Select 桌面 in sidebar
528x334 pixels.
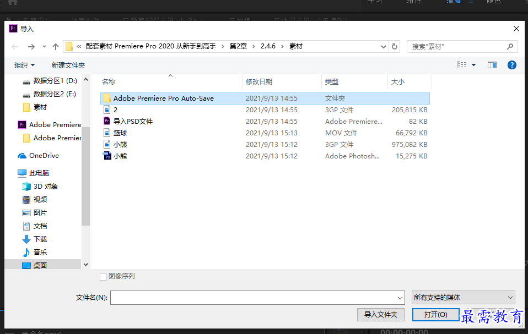point(35,265)
